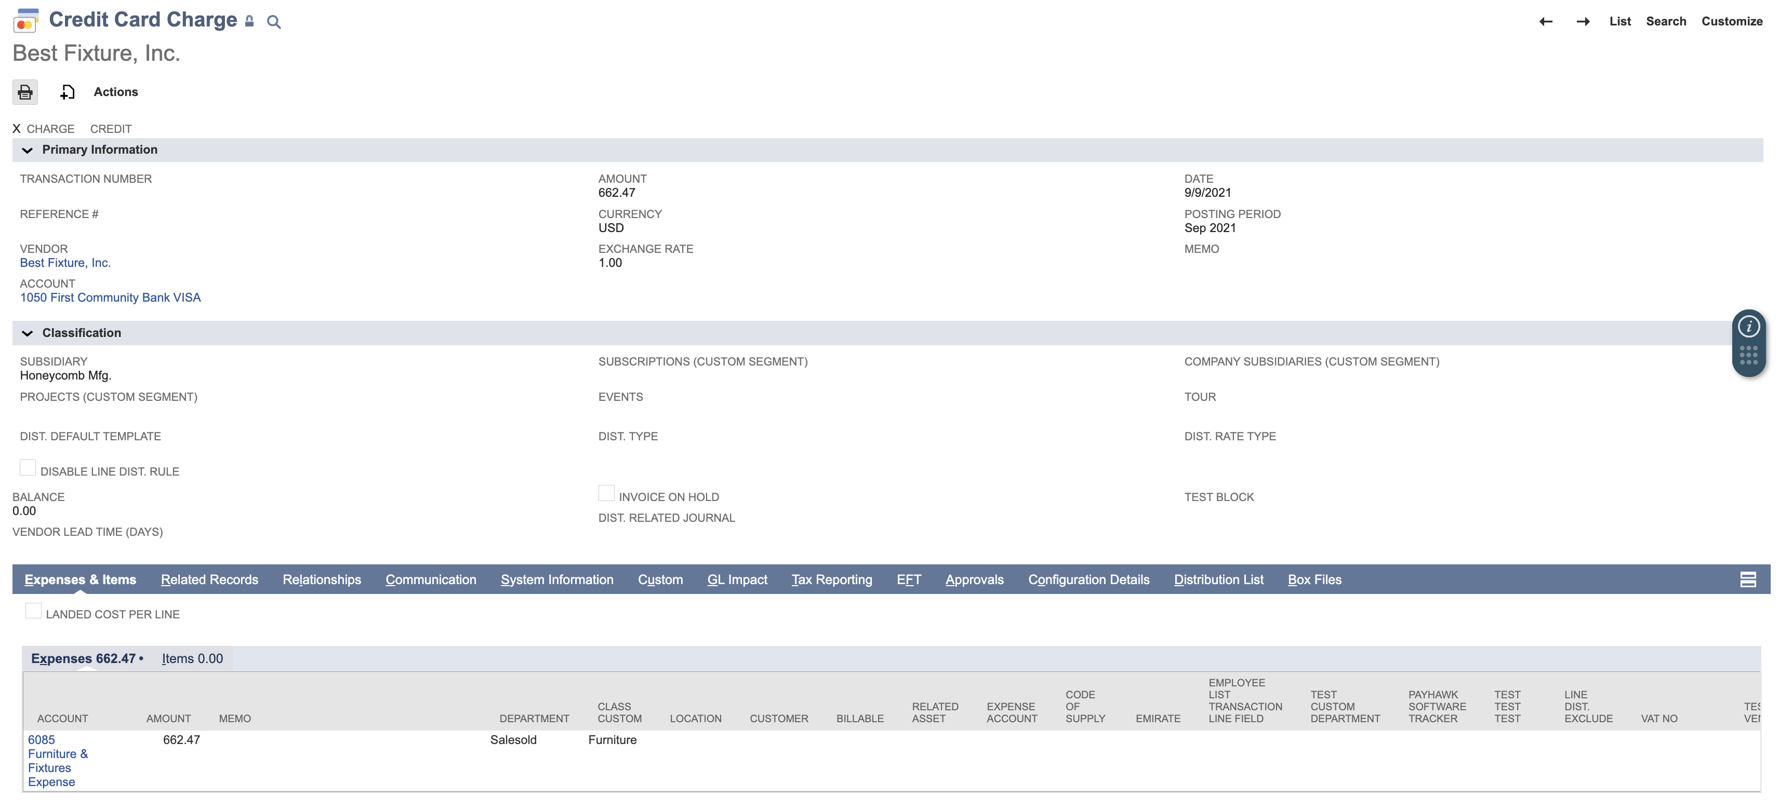Click the List link at top right
Viewport: 1779px width, 811px height.
(x=1619, y=21)
